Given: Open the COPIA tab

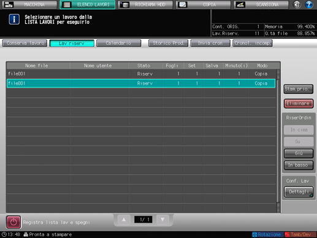Looking at the screenshot, I should (203, 4).
